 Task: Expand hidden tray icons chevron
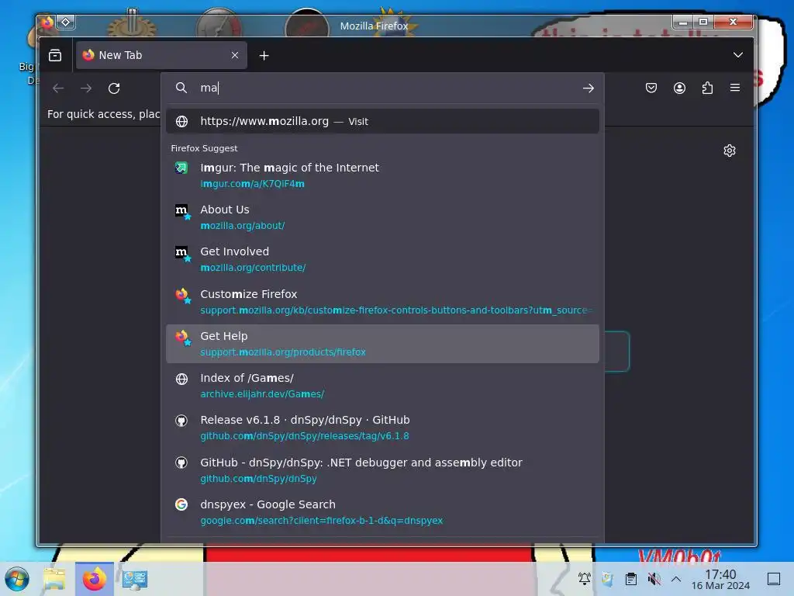click(676, 579)
